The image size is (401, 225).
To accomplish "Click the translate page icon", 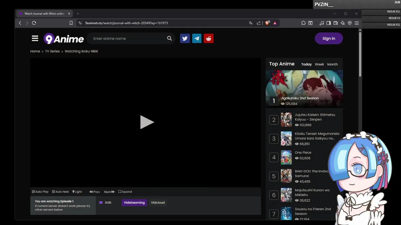I will pos(251,23).
